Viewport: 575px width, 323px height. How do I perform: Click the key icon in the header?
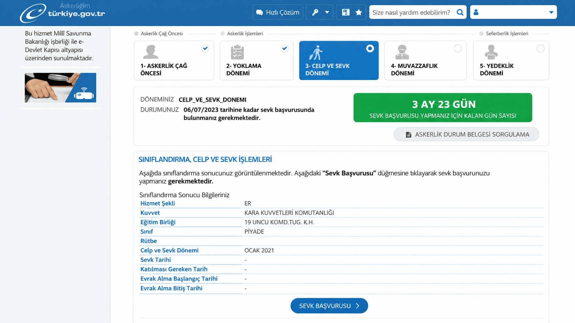315,12
